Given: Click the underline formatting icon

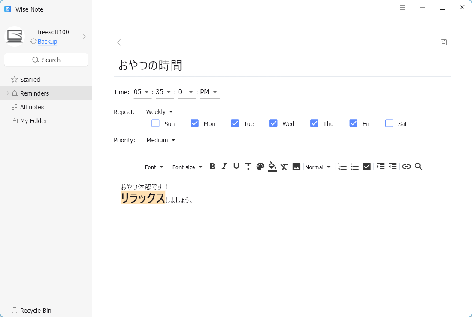Looking at the screenshot, I should [x=236, y=167].
